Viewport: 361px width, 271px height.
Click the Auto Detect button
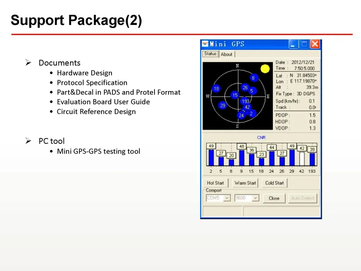point(303,198)
